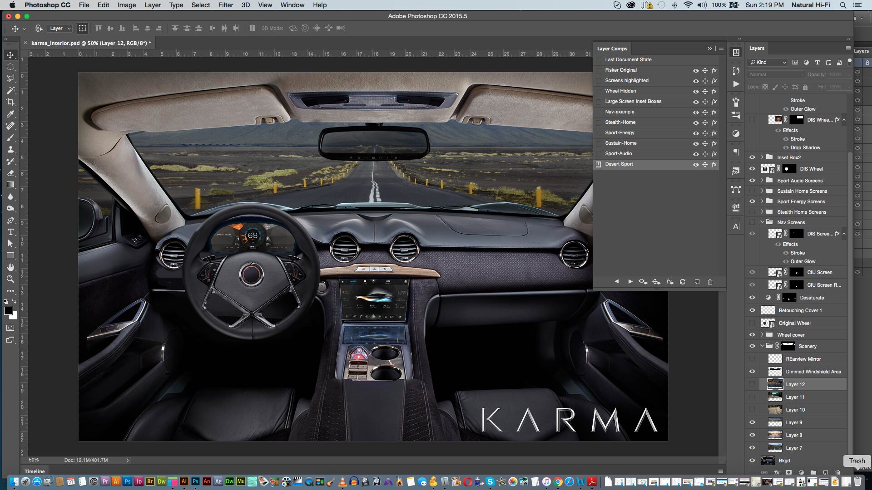Viewport: 872px width, 490px height.
Task: Hide the Desaturate adjustment layer
Action: 752,298
